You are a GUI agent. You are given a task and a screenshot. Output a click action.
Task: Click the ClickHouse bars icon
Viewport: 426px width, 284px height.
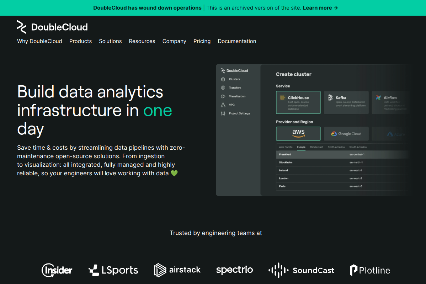(282, 98)
